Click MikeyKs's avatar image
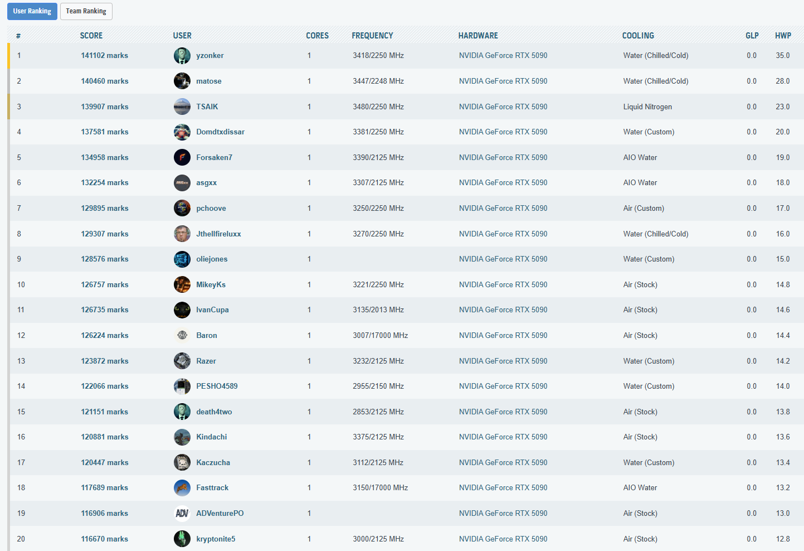Viewport: 804px width, 551px height. point(182,285)
